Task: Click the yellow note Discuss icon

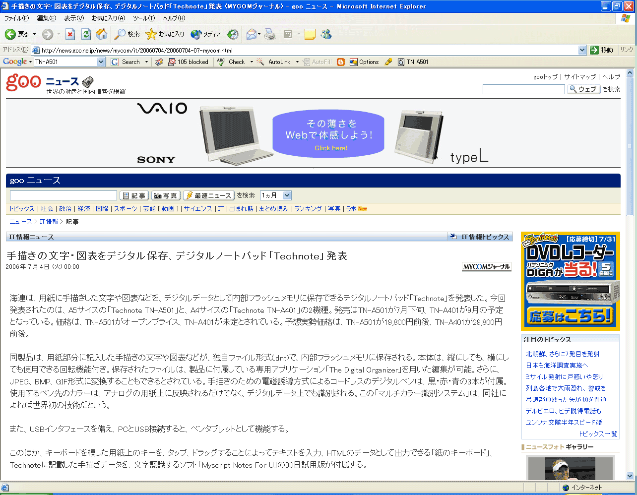Action: [x=310, y=34]
